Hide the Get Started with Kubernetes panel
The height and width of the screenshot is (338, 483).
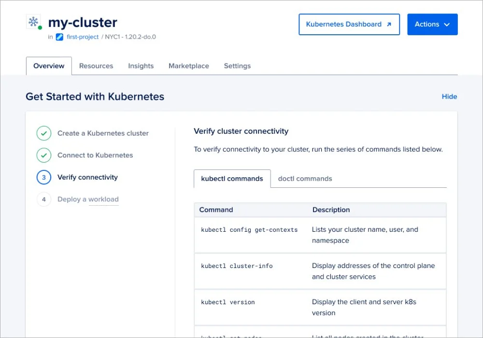point(449,97)
